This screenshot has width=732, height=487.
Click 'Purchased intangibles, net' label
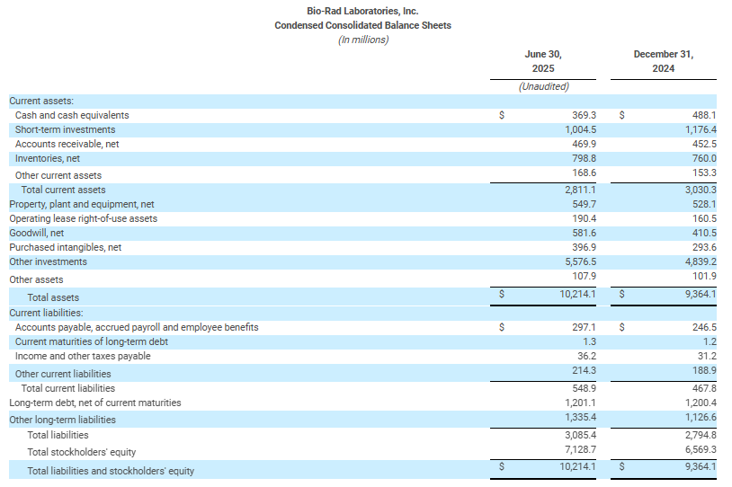[x=66, y=248]
